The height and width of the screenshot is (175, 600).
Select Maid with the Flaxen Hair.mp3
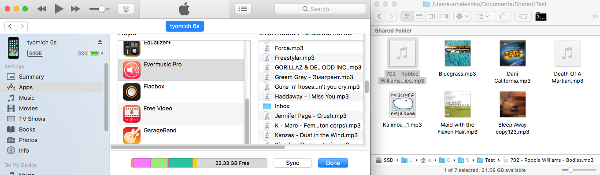click(457, 113)
